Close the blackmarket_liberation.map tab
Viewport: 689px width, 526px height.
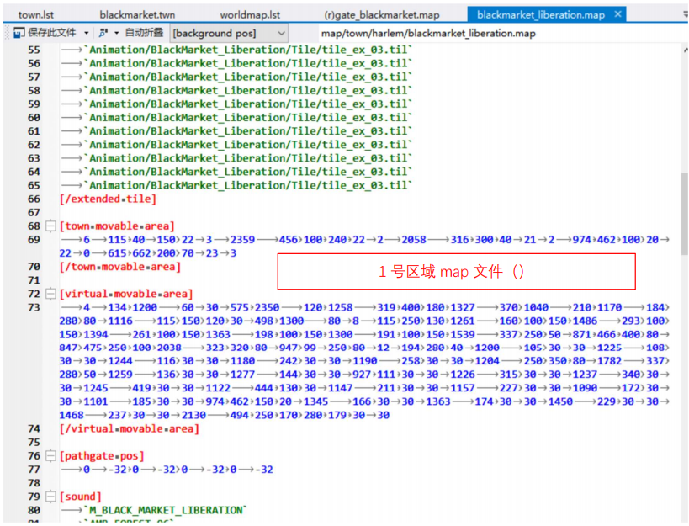617,14
